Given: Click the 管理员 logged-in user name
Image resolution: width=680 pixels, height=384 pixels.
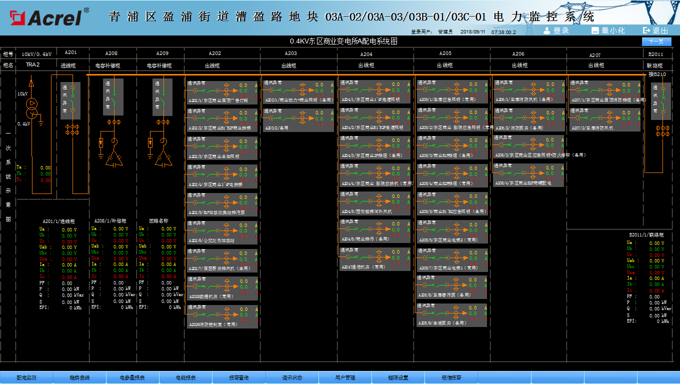Looking at the screenshot, I should 445,31.
